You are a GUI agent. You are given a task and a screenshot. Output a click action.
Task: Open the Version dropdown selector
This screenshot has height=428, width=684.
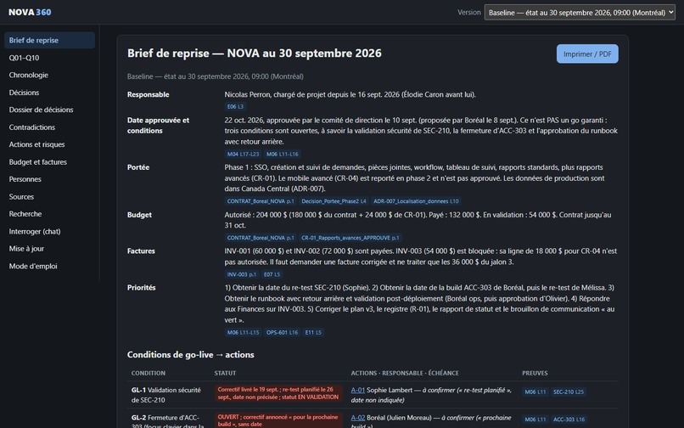580,13
